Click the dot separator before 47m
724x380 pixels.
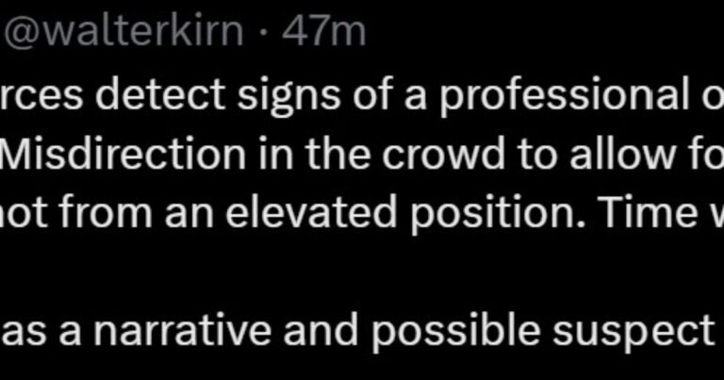point(262,33)
